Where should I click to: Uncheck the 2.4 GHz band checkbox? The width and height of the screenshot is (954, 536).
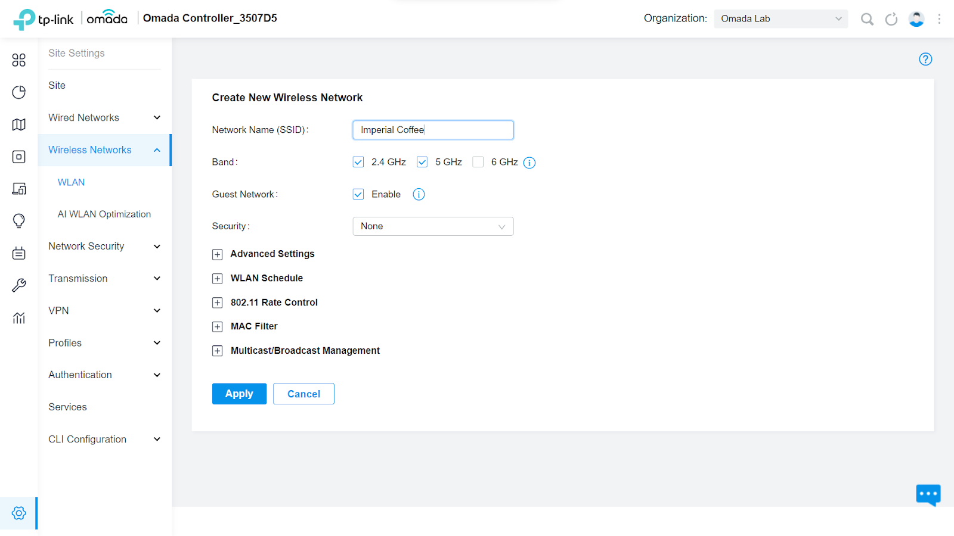click(358, 161)
